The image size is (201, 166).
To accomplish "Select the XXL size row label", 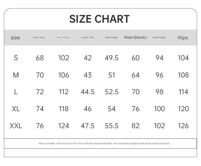I will (x=16, y=126).
